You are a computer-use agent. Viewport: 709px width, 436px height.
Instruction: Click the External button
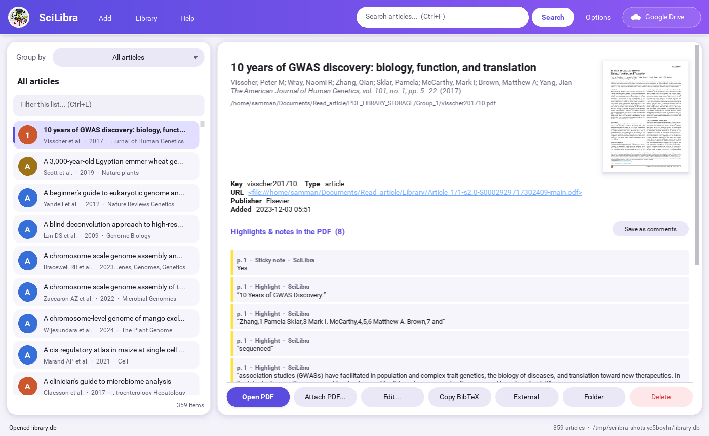point(527,397)
